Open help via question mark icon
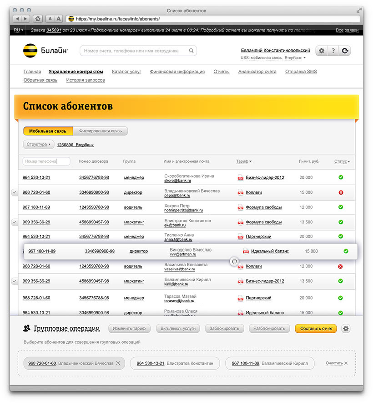The image size is (373, 403). point(333,51)
